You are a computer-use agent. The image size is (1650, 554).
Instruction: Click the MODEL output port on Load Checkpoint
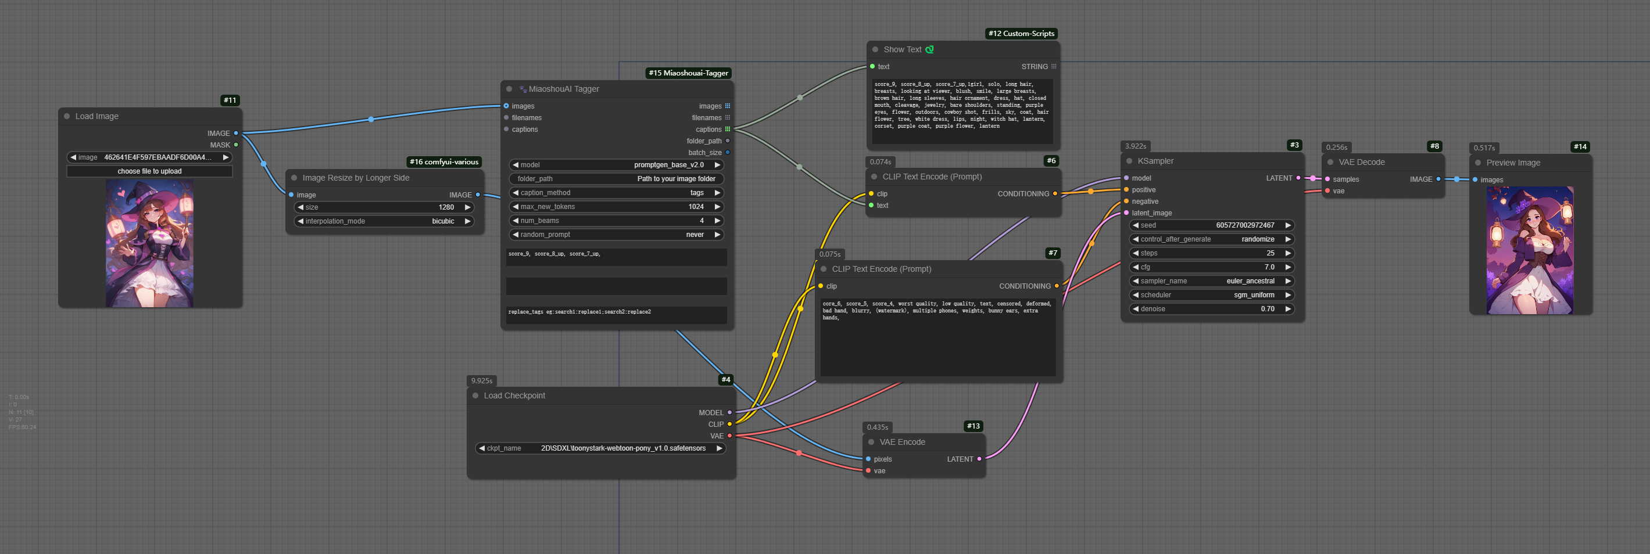pos(729,413)
